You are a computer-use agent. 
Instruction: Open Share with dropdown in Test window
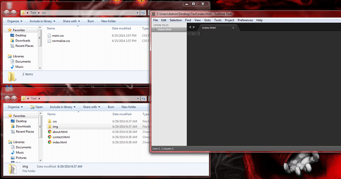91,107
